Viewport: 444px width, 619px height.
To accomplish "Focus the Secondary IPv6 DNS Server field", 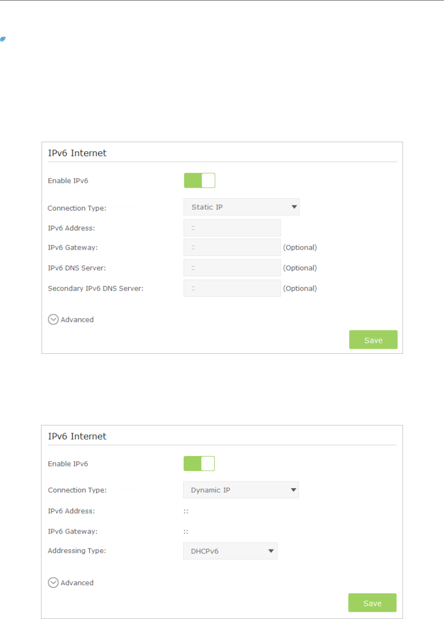I will [232, 288].
